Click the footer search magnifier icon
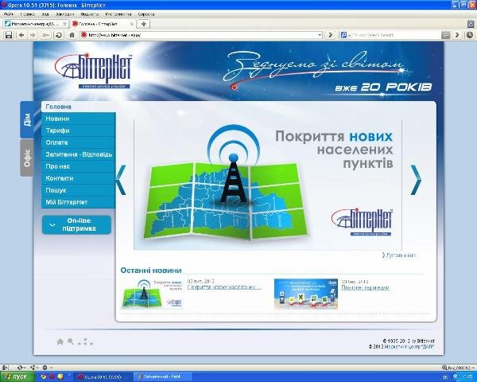The image size is (477, 382). [71, 341]
